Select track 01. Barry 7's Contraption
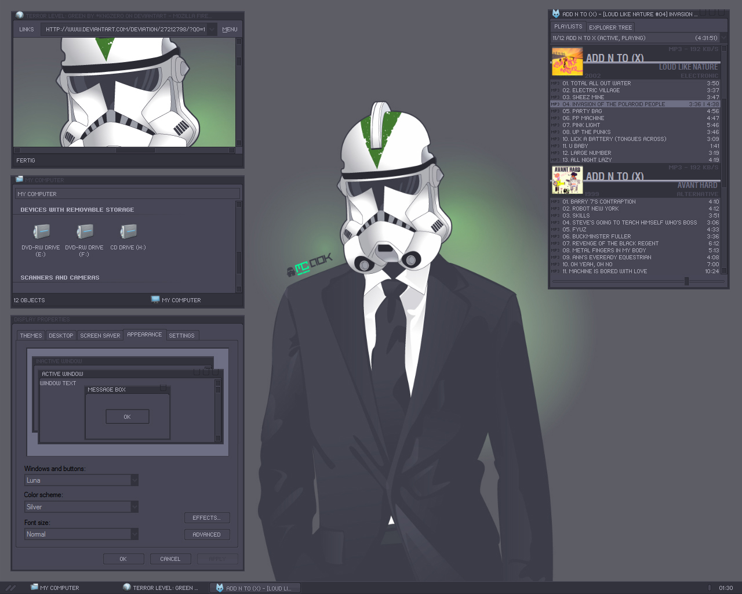The height and width of the screenshot is (594, 742). 635,202
